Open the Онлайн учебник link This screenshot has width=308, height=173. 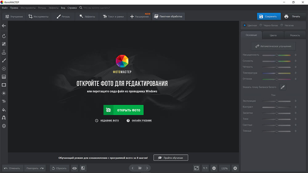coord(142,120)
